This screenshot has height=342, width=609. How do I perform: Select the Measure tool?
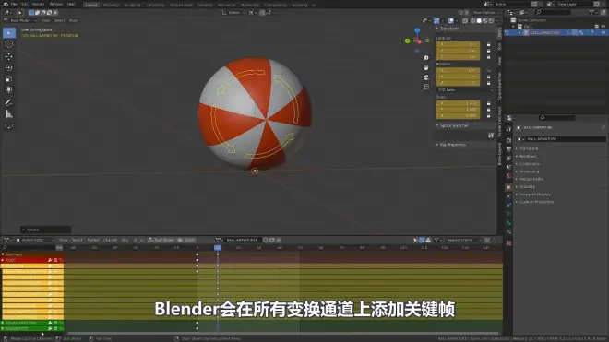(x=9, y=114)
